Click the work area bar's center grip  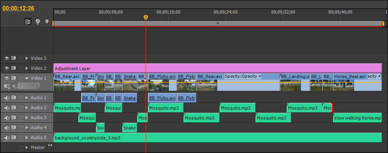coord(218,24)
